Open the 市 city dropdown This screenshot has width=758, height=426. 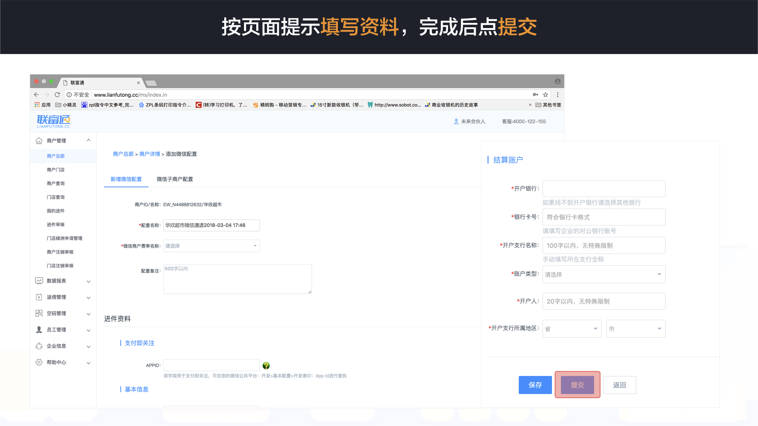[636, 329]
